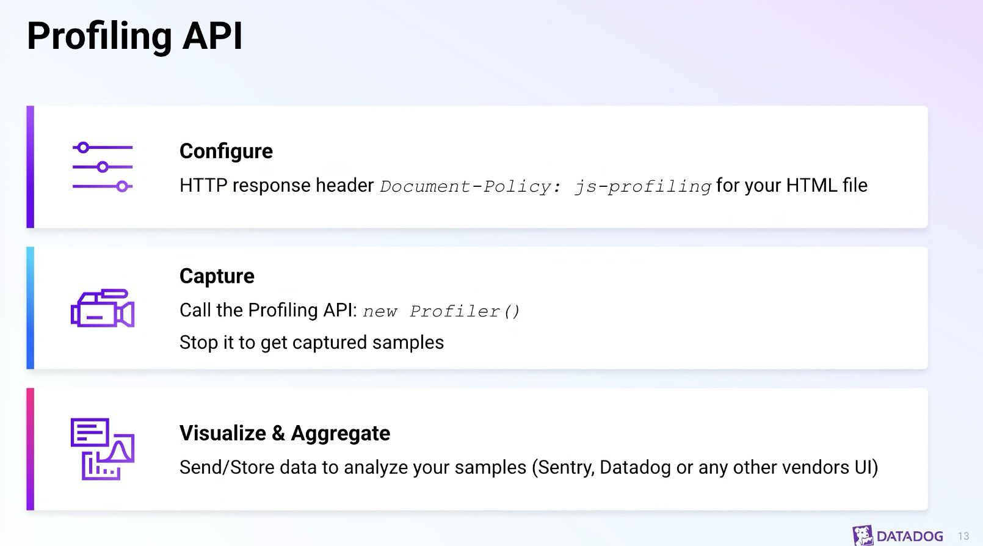
Task: Click the "Document-Policy: js-profiling" code text
Action: pyautogui.click(x=545, y=186)
